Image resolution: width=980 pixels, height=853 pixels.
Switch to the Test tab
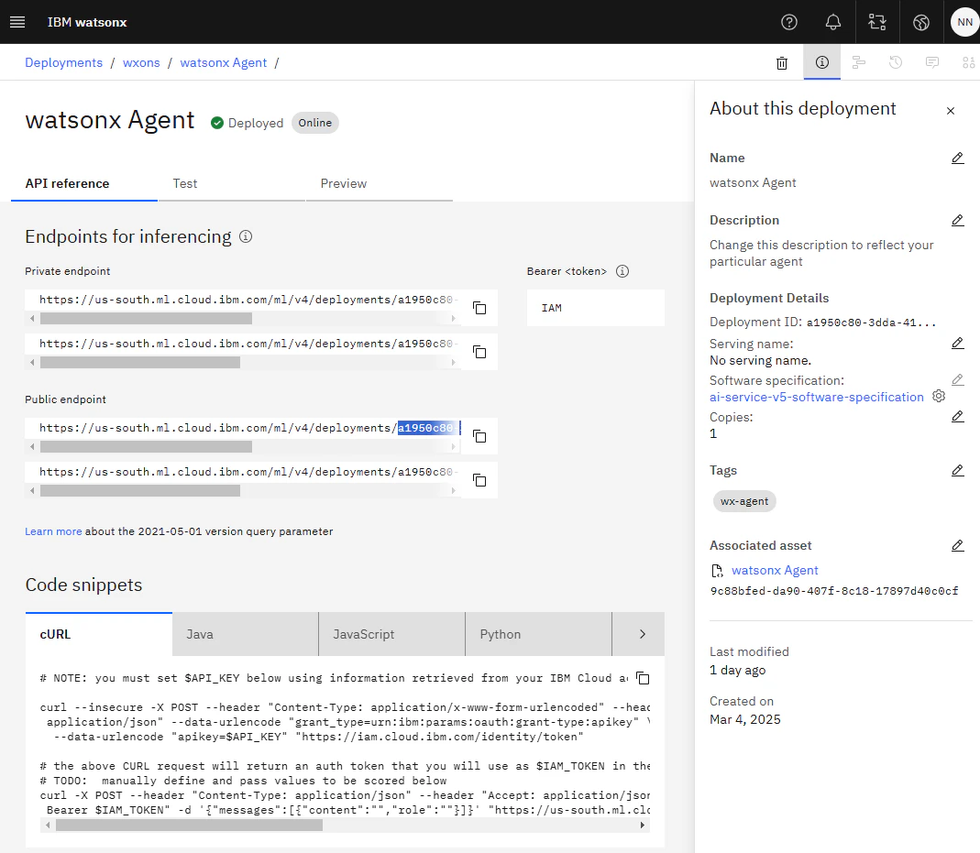point(232,183)
